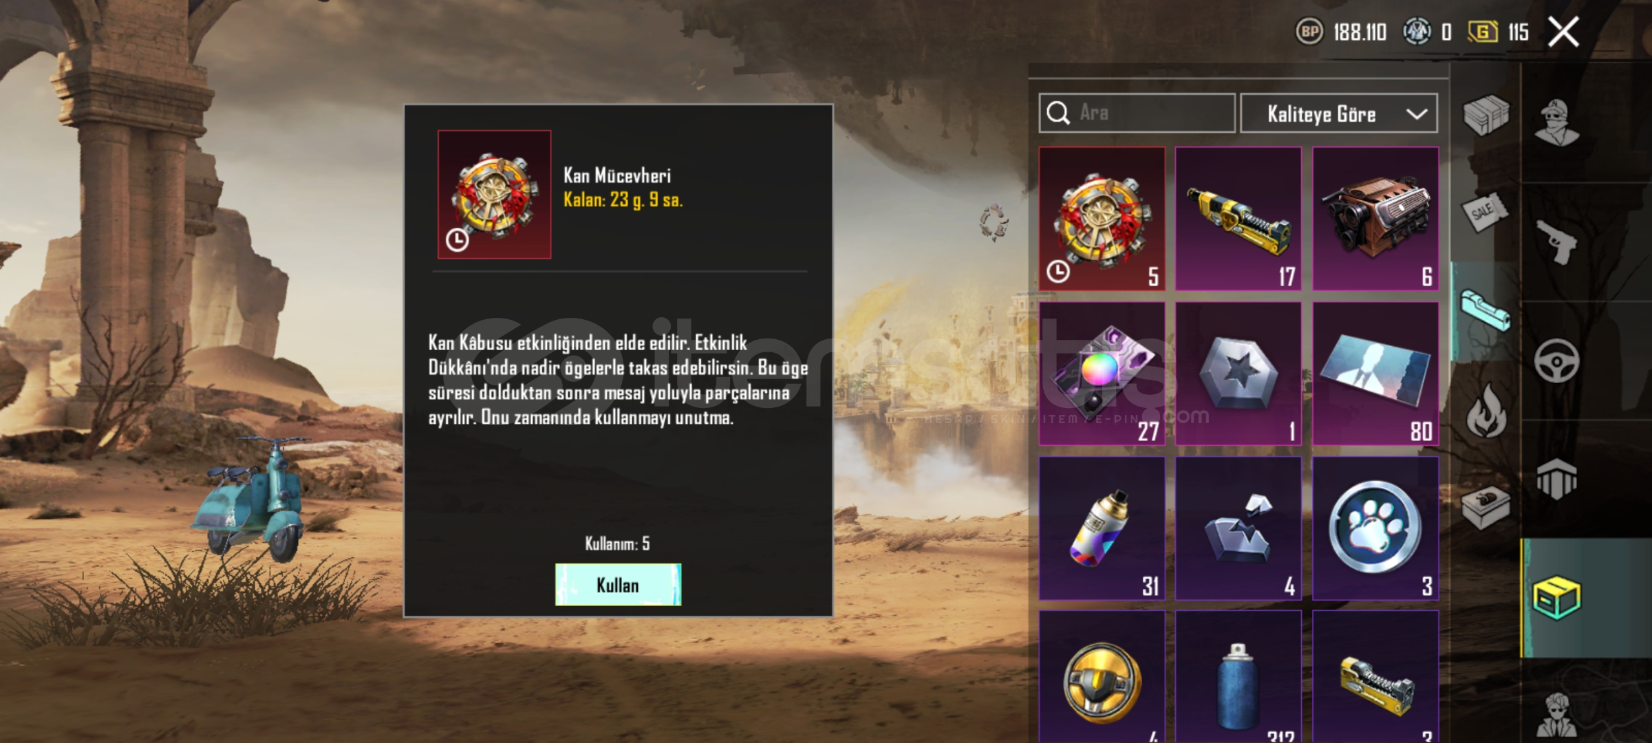The image size is (1652, 743).
Task: Click the Ara search field
Action: tap(1137, 113)
